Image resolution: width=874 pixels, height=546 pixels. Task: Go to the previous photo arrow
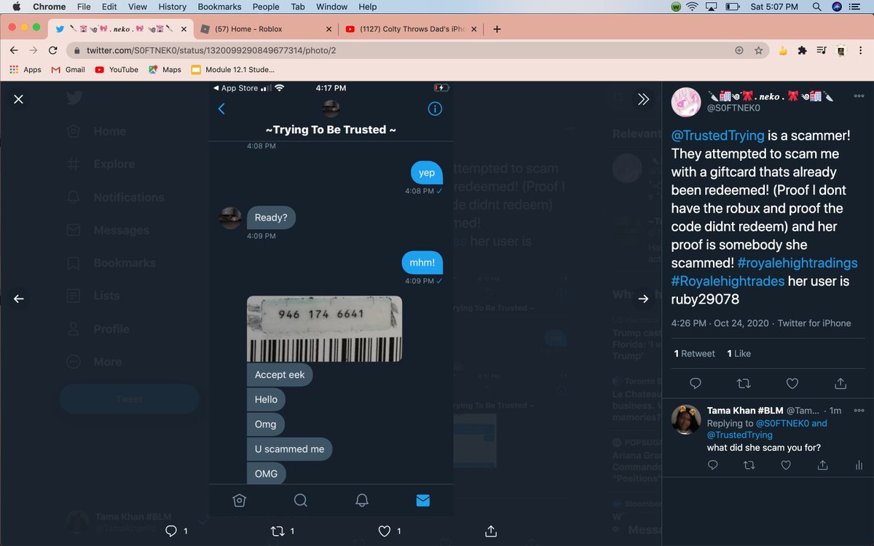18,298
